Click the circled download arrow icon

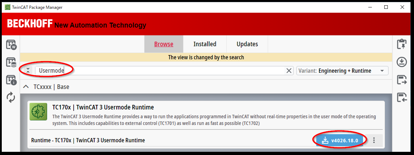point(402,62)
